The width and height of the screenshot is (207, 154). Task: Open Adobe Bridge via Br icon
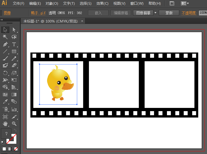point(172,3)
